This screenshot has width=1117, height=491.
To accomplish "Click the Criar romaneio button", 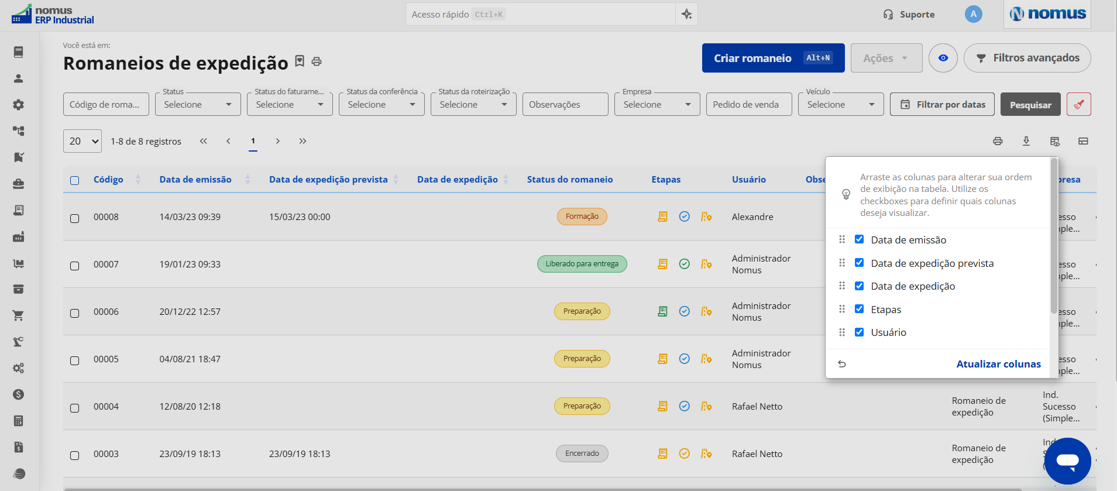I will [774, 58].
